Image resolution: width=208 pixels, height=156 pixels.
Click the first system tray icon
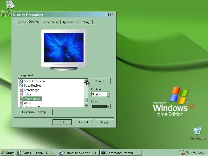183,153
